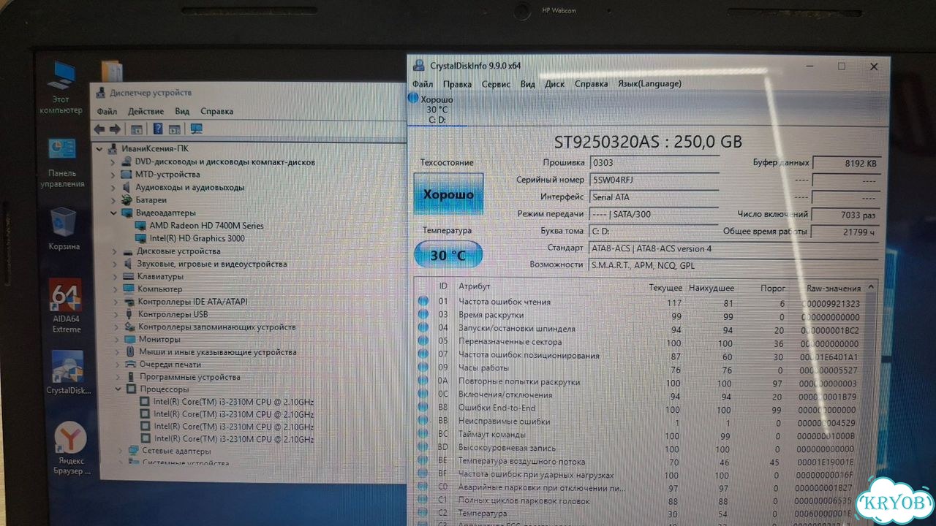Open Действие menu in Device Manager

(x=146, y=112)
